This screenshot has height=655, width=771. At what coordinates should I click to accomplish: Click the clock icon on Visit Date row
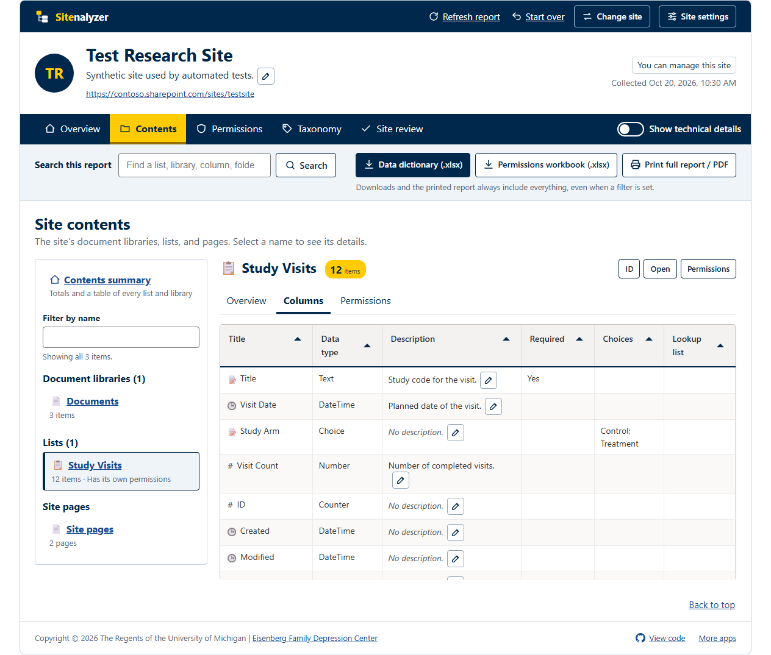232,406
